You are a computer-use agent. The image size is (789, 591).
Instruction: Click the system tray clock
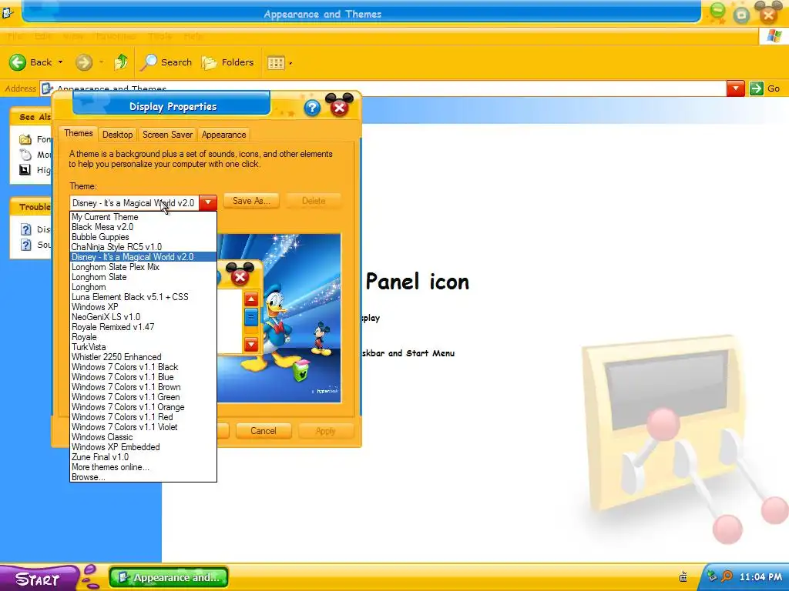point(760,577)
